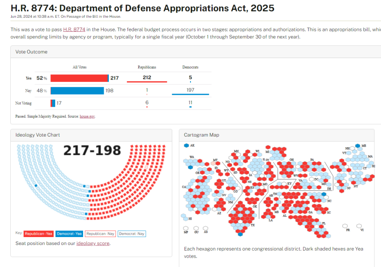Select the American Samoa AS hexagon
Screen dimensions: 381x267
tap(205, 228)
